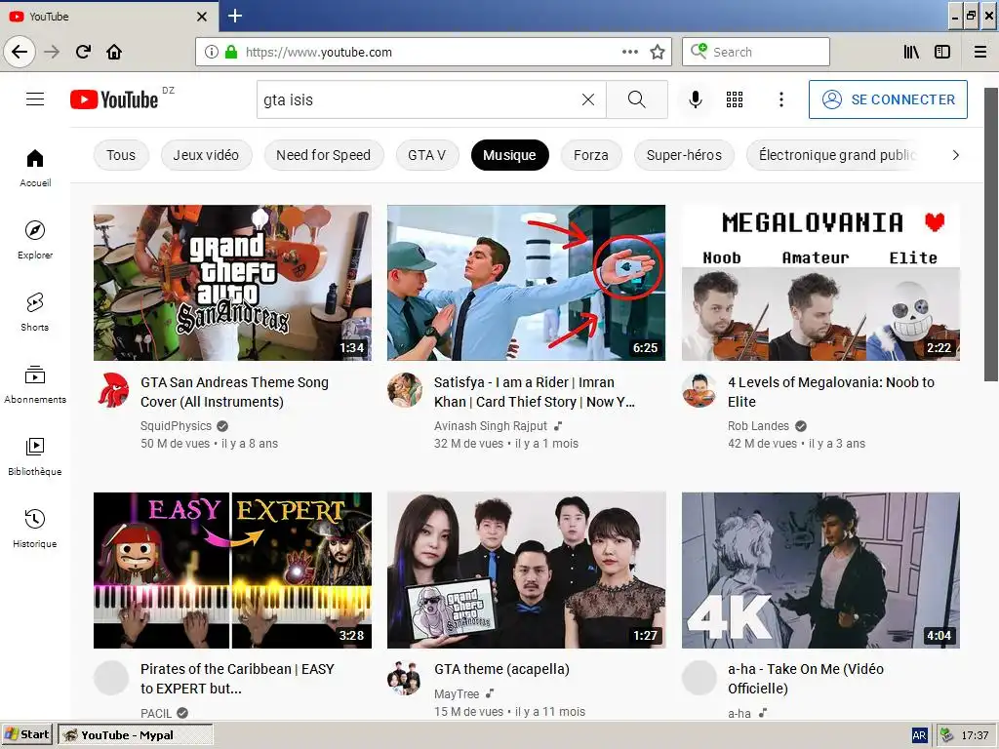Open Bibliothèque in the sidebar
The height and width of the screenshot is (749, 999).
[35, 456]
